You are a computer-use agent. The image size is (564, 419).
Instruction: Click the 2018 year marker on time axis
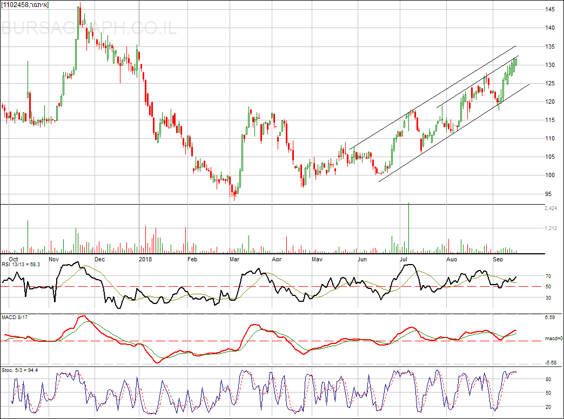[x=146, y=259]
